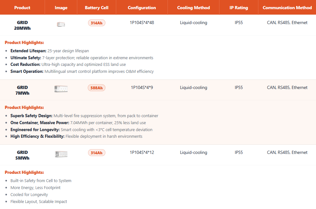Click the GRID 5MWh container image
316x209 pixels.
[x=61, y=154]
